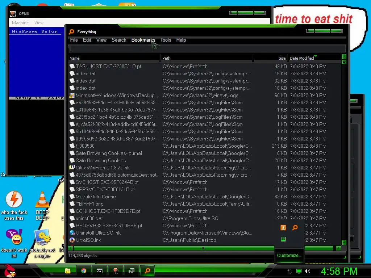The image size is (371, 278).
Task: Click the volume speaker tray icon
Action: coord(307,271)
